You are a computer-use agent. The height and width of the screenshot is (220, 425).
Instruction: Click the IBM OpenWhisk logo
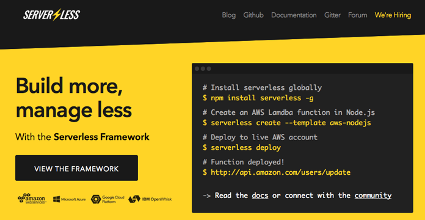pos(150,199)
